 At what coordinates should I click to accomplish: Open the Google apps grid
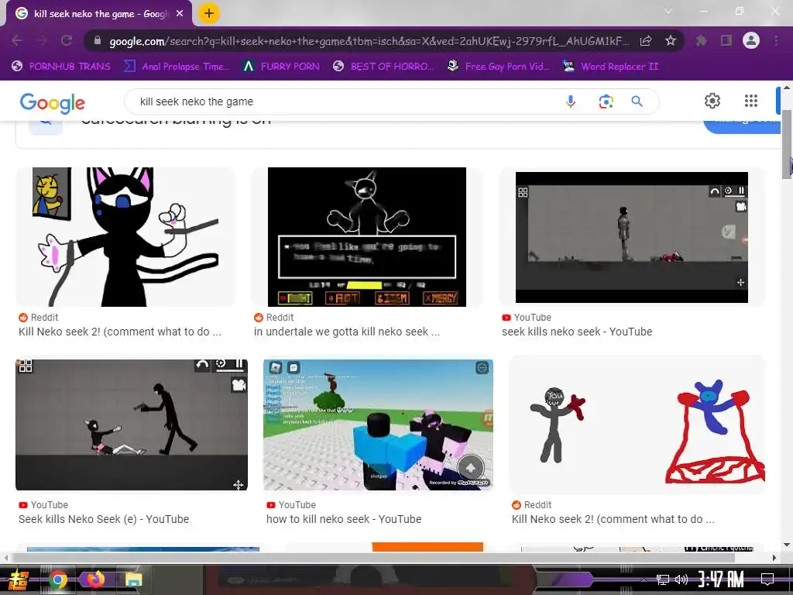(x=751, y=101)
